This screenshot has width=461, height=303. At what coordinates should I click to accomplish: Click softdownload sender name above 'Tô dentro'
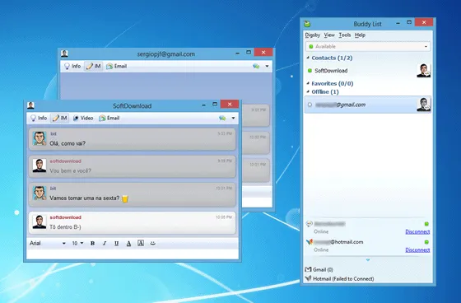click(65, 217)
